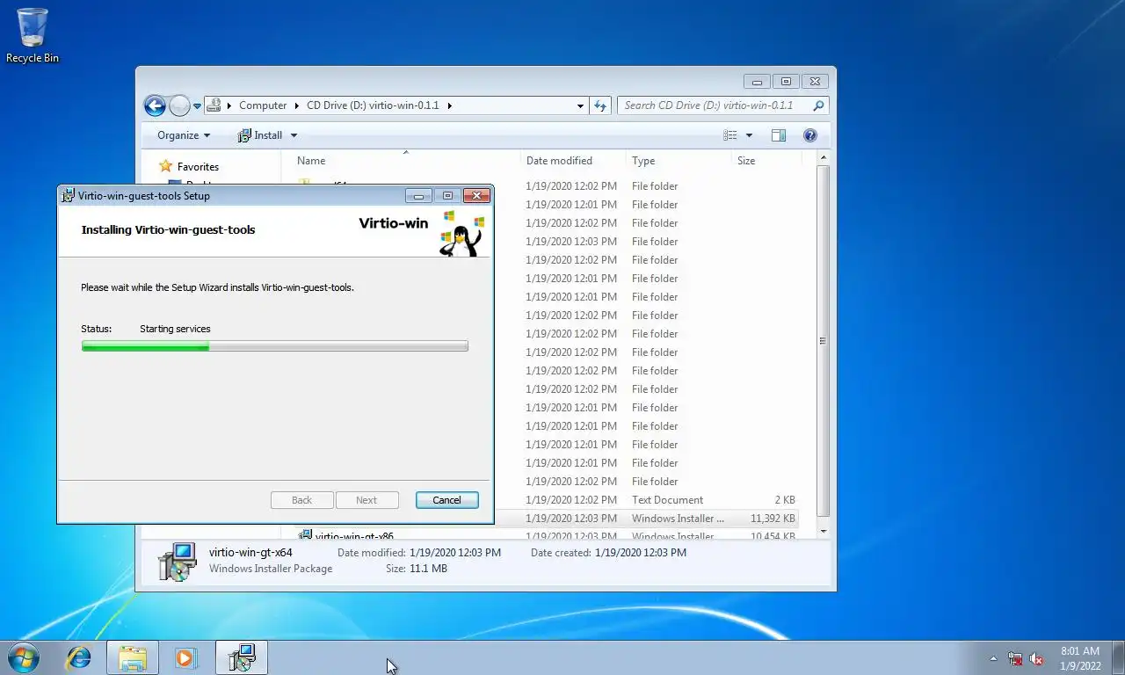Click the Explorer back navigation arrow
The height and width of the screenshot is (675, 1125).
coord(155,106)
